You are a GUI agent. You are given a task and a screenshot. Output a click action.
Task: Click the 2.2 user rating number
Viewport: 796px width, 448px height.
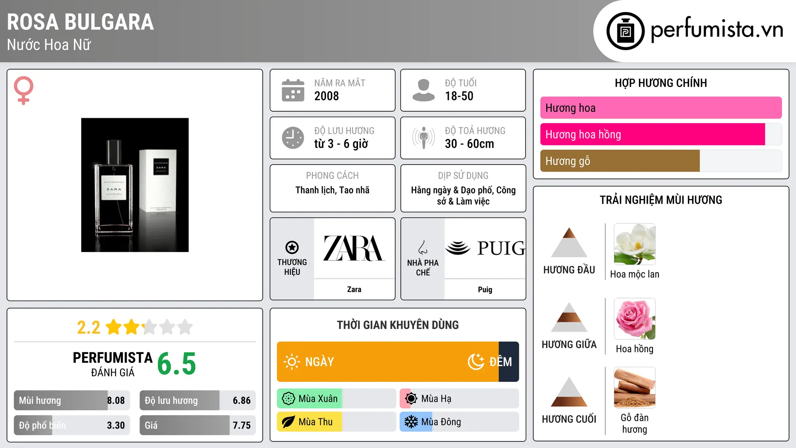pyautogui.click(x=89, y=327)
